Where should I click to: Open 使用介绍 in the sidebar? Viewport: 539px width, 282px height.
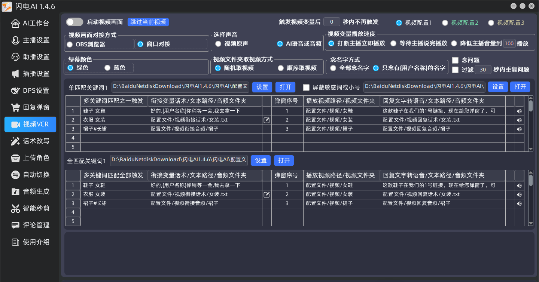pos(30,242)
